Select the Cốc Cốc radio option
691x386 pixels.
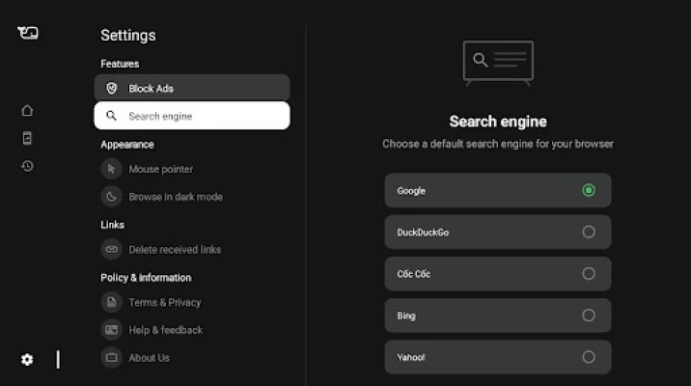click(x=589, y=274)
